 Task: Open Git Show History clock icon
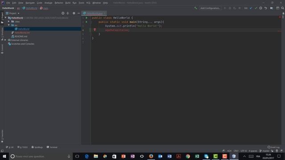click(x=261, y=8)
